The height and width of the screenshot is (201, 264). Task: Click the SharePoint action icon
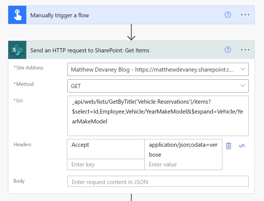click(17, 50)
